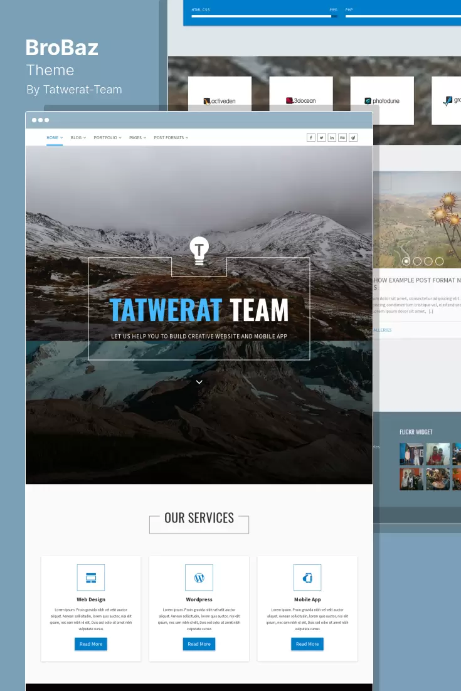Click the Web Design card title
The width and height of the screenshot is (461, 691).
pyautogui.click(x=91, y=599)
